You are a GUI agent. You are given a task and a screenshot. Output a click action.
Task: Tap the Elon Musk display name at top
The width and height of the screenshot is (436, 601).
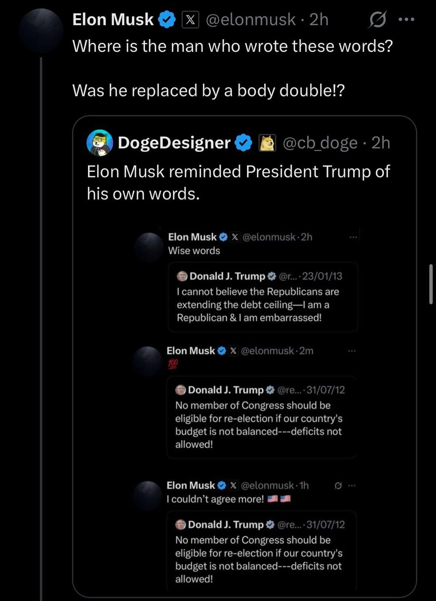point(113,19)
